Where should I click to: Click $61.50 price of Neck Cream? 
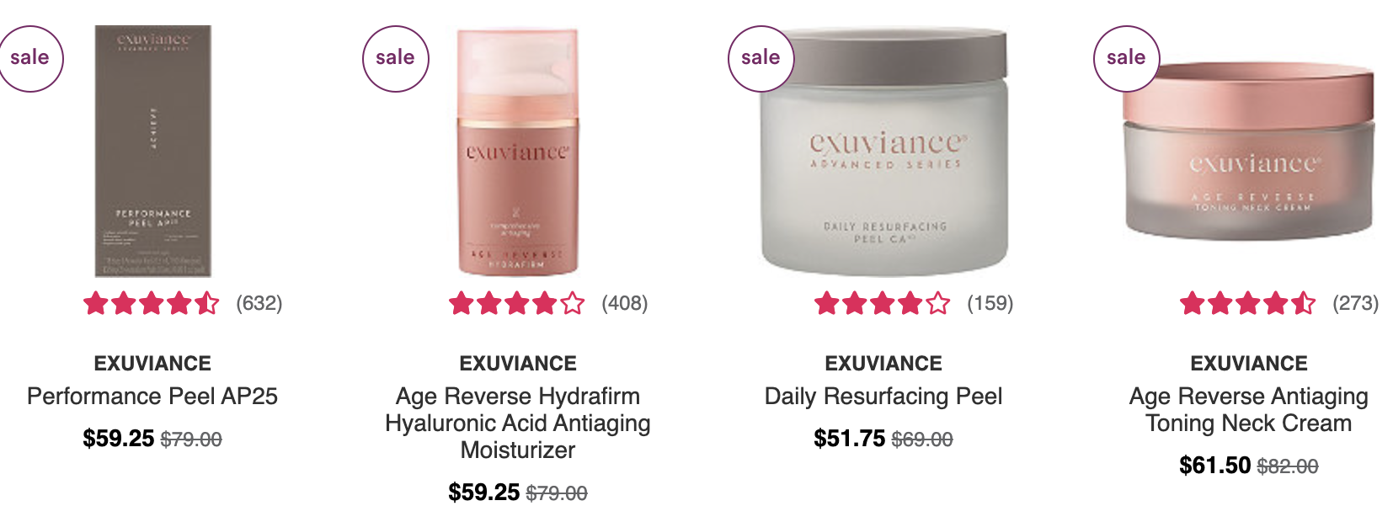pyautogui.click(x=1214, y=466)
